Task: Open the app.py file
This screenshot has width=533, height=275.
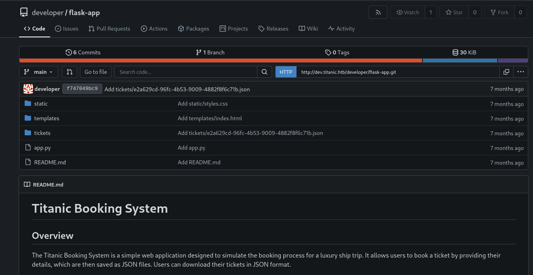Action: pos(43,148)
